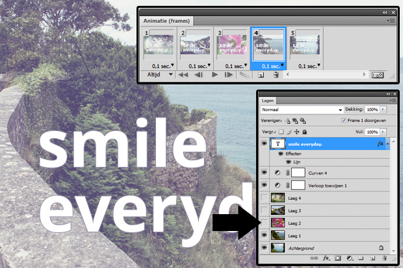Create a new layer group

coord(361,258)
